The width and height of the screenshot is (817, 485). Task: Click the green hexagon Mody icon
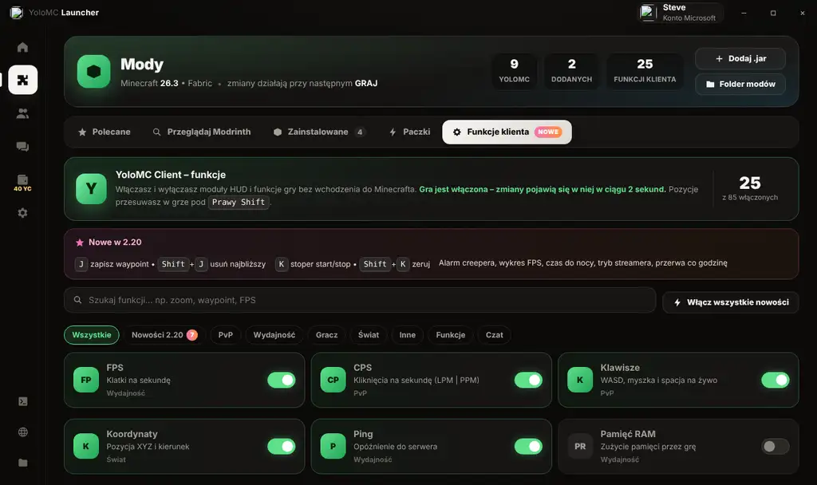[x=94, y=71]
